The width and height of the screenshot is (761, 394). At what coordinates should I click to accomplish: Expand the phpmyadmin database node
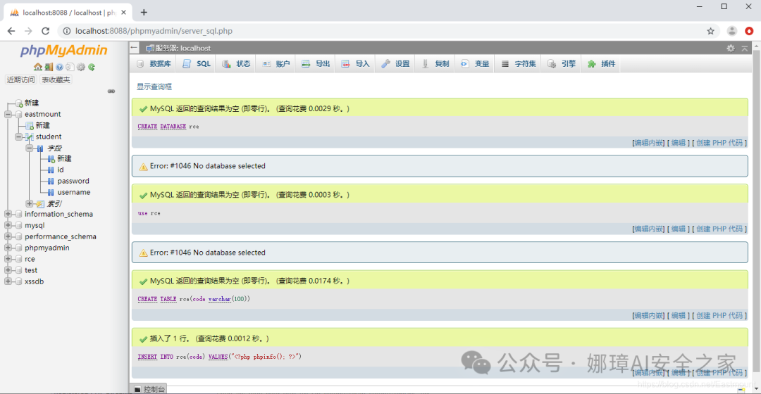point(8,248)
